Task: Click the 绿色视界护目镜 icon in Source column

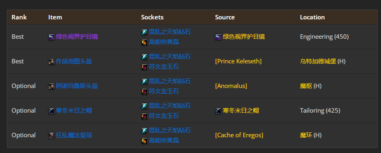Action: click(x=218, y=37)
